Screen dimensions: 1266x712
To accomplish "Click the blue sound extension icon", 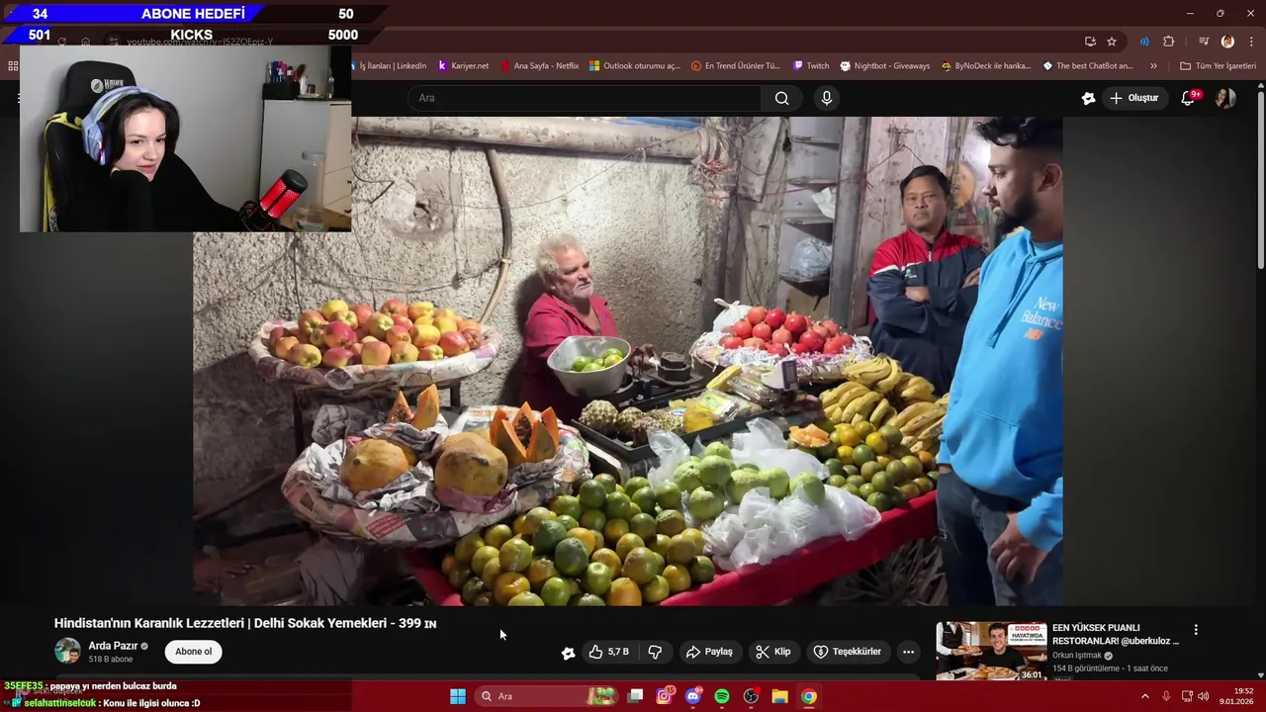I will click(x=1144, y=42).
